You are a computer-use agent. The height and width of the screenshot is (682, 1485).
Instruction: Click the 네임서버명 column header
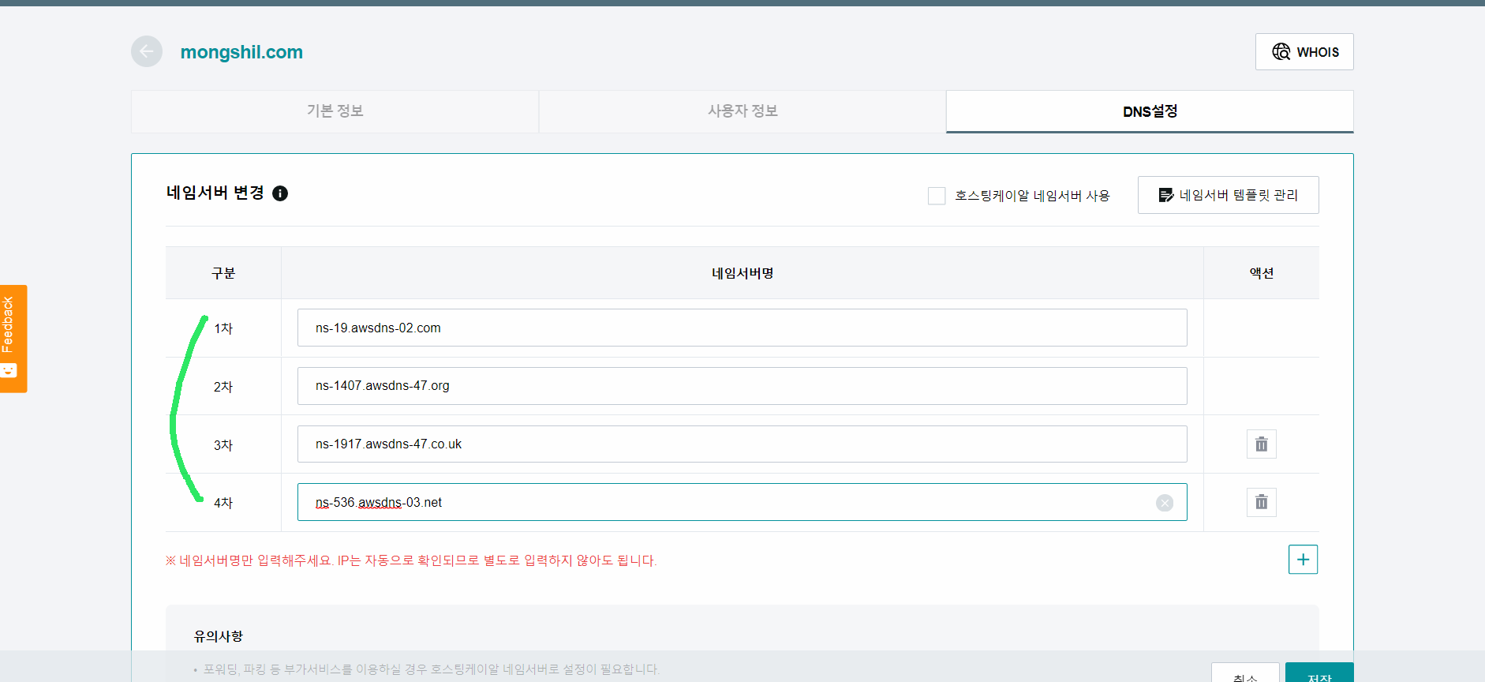[742, 273]
